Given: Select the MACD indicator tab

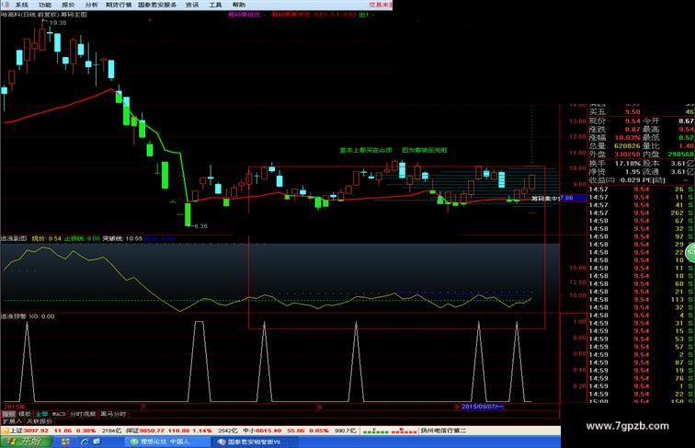Looking at the screenshot, I should [59, 414].
